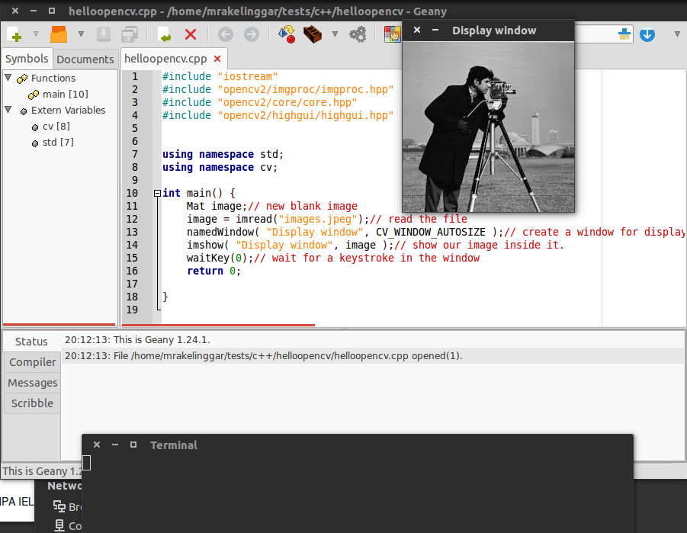The width and height of the screenshot is (687, 533).
Task: Click the Display window cameraman image
Action: (488, 126)
